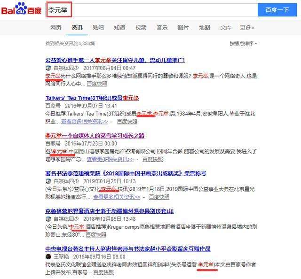Click 百度快照 under the 克鲁格营地 result
Screen dimensions: 301x279
click(x=96, y=235)
